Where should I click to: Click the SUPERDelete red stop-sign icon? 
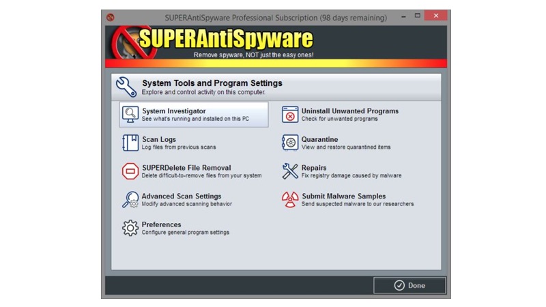coord(130,171)
